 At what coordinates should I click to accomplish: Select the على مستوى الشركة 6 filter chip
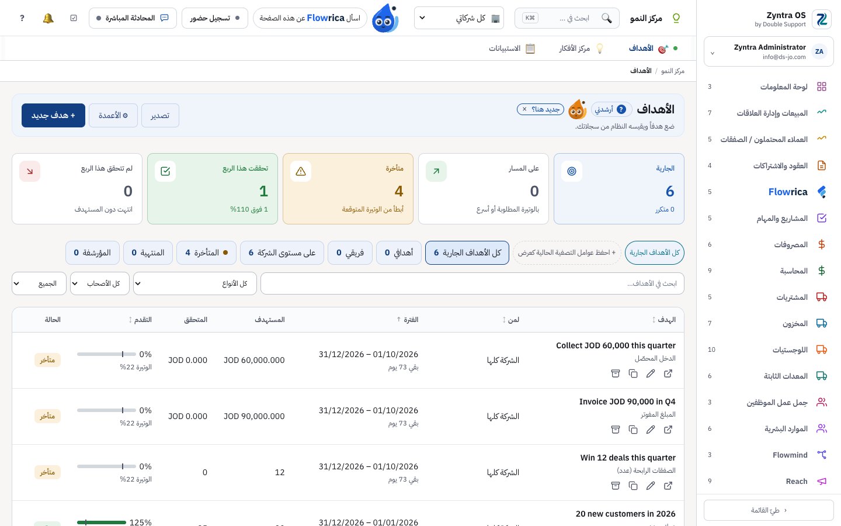click(282, 252)
